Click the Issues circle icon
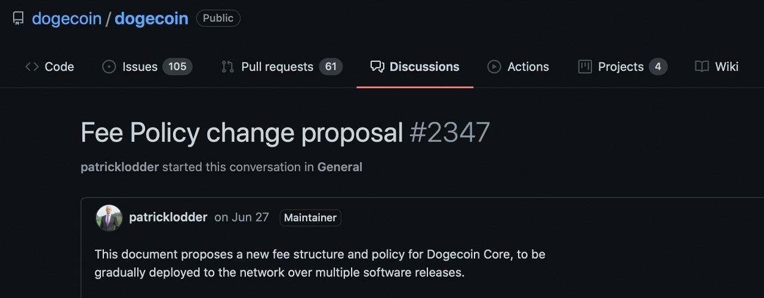This screenshot has width=764, height=298. (x=109, y=67)
